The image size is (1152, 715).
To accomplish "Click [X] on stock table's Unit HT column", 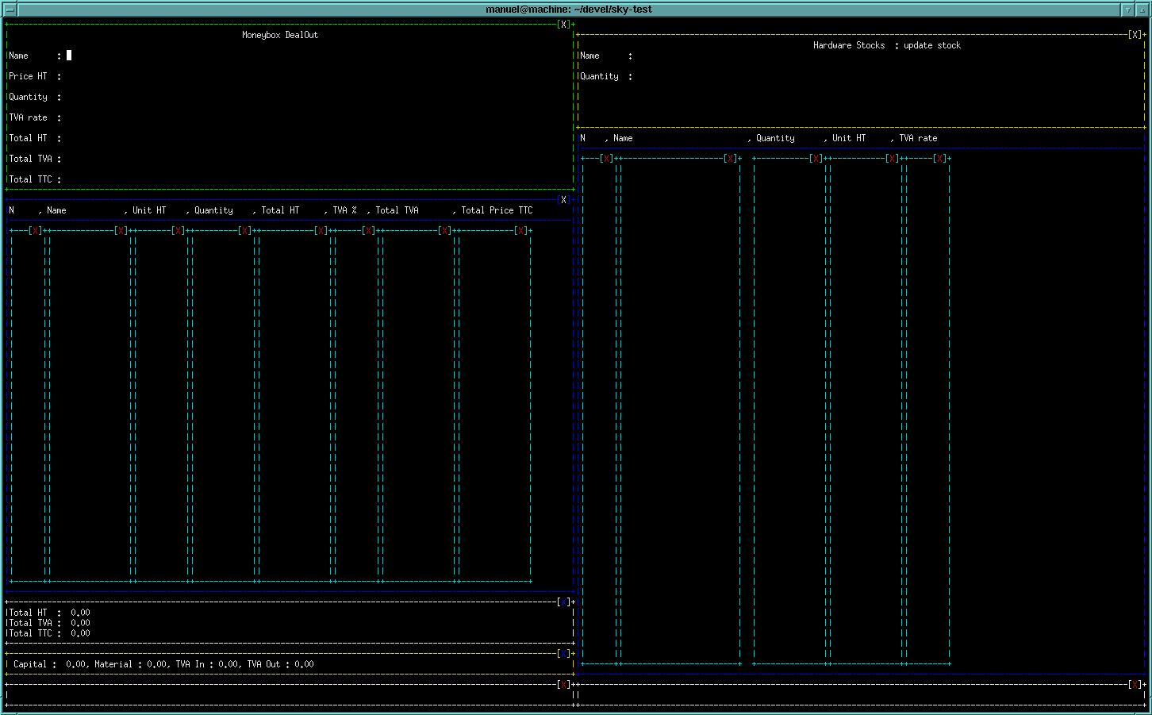I will pos(892,159).
